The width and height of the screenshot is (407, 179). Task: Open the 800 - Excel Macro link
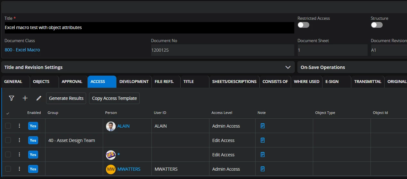(22, 50)
